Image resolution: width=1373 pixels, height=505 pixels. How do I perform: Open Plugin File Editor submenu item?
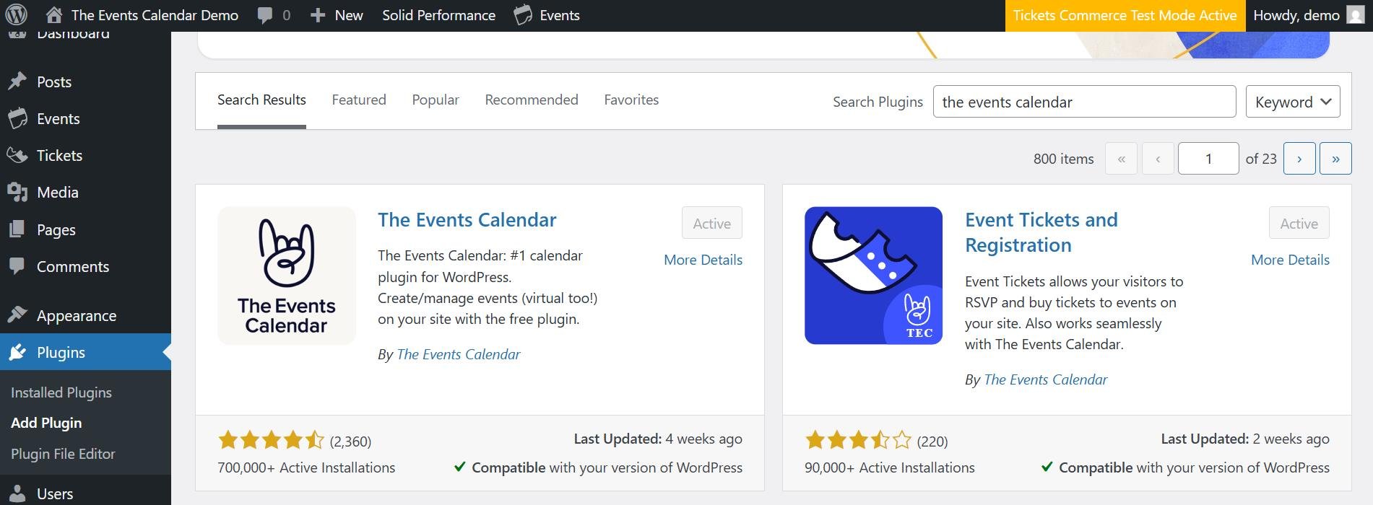pyautogui.click(x=63, y=454)
